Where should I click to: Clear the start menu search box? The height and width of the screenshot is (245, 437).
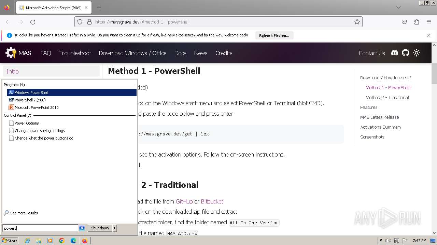pos(82,228)
